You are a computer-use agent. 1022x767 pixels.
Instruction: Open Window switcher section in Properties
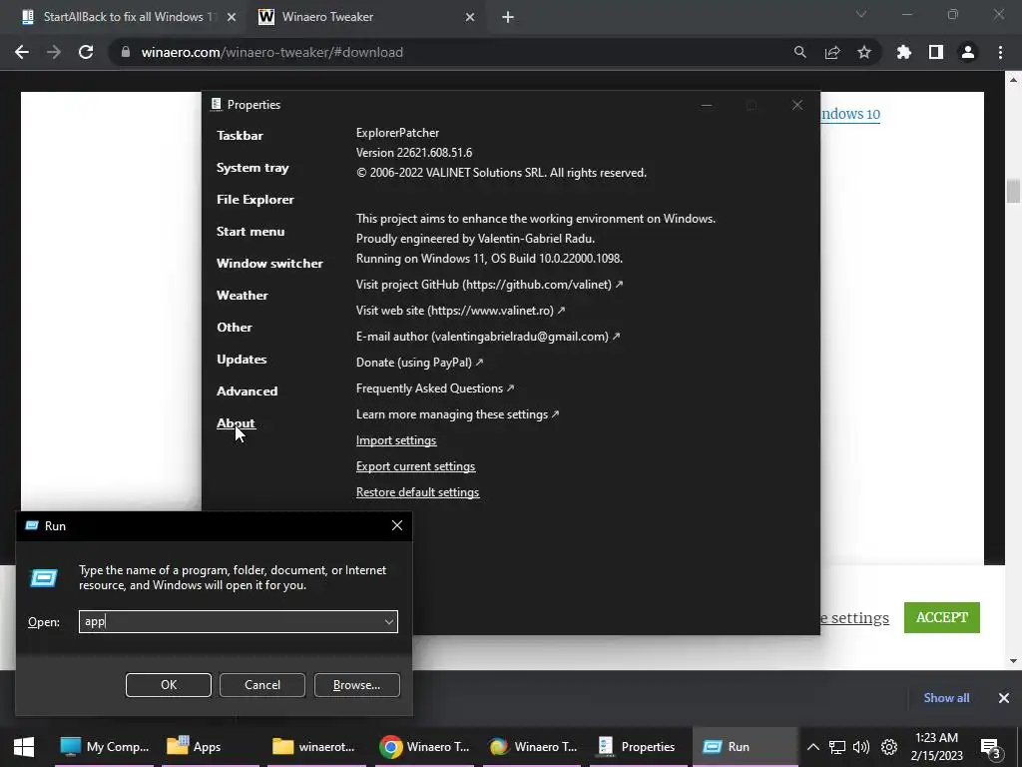coord(269,264)
